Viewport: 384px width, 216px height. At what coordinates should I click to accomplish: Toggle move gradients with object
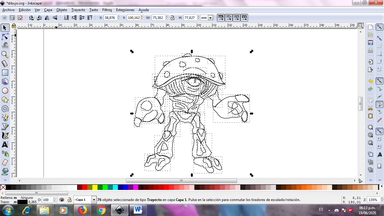(x=236, y=18)
